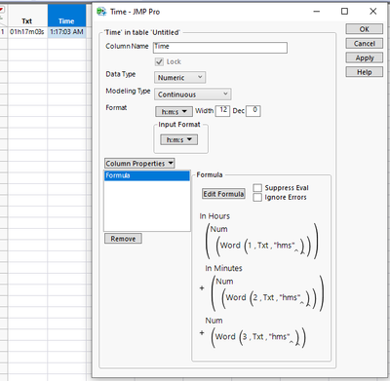Click the Width field showing 12
390x381 pixels.
[222, 110]
